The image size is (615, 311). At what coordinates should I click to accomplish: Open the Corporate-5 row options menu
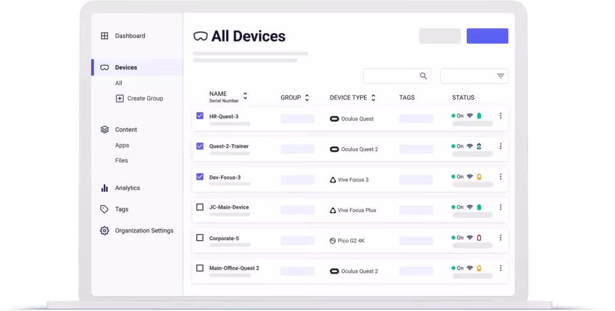[500, 238]
